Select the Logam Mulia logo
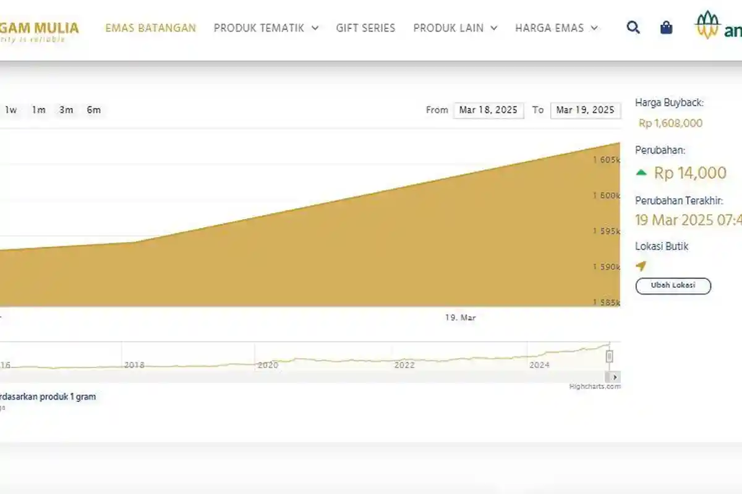This screenshot has width=742, height=494. point(37,28)
